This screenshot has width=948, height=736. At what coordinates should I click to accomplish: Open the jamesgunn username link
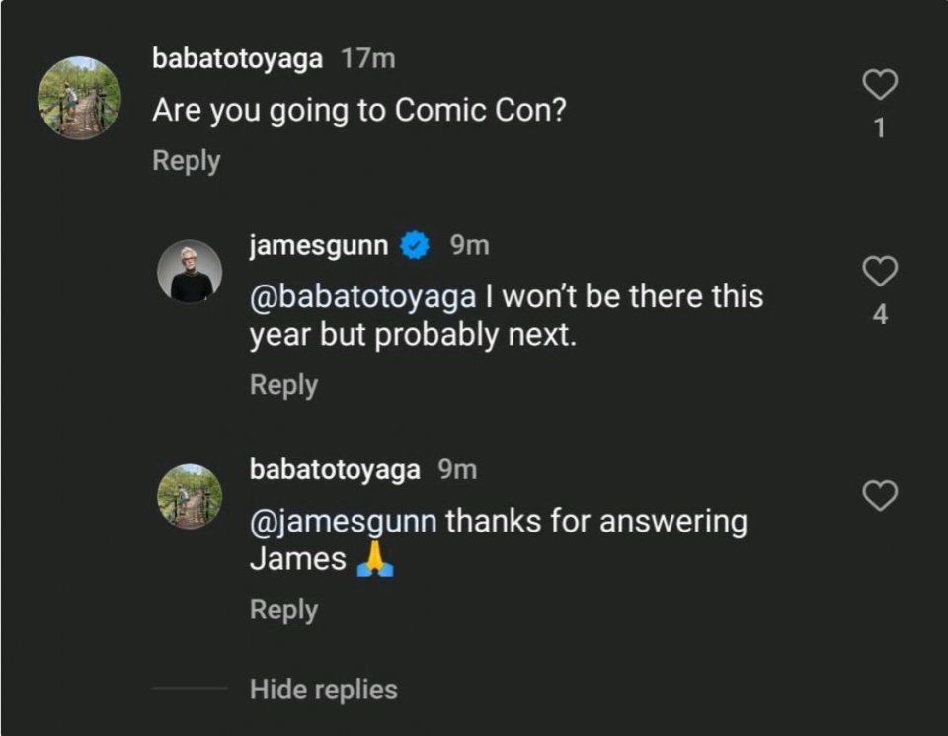point(319,245)
